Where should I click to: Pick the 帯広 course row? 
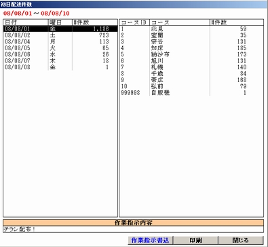coord(191,80)
